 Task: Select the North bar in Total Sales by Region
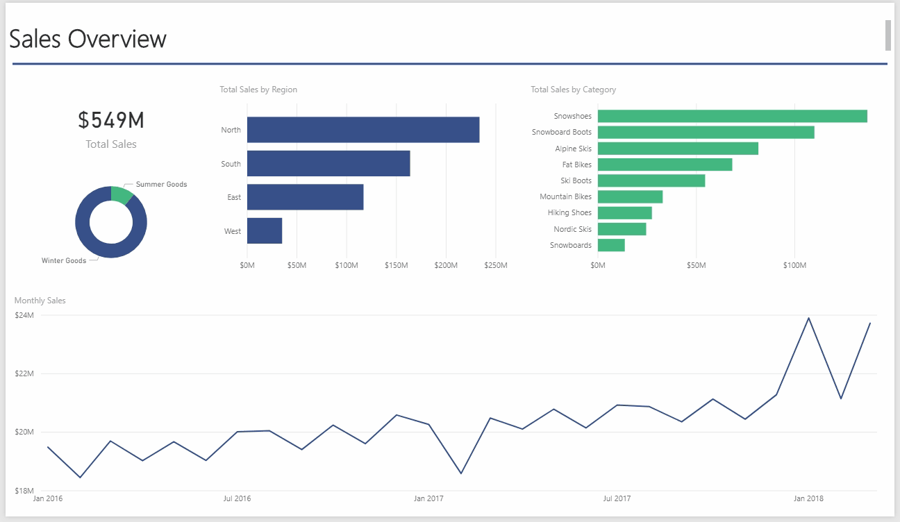(x=362, y=130)
